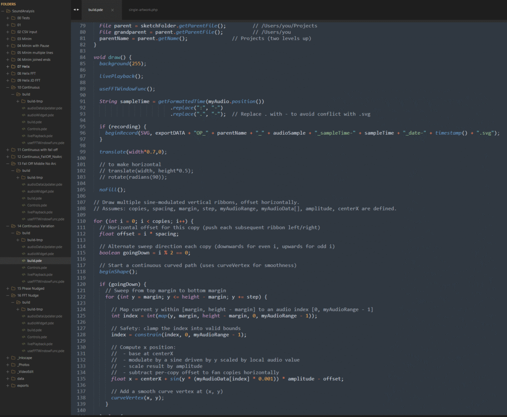This screenshot has width=507, height=417.
Task: Click the file icon of Controls.pde in 14 Continuous Variation
Action: tap(23, 267)
